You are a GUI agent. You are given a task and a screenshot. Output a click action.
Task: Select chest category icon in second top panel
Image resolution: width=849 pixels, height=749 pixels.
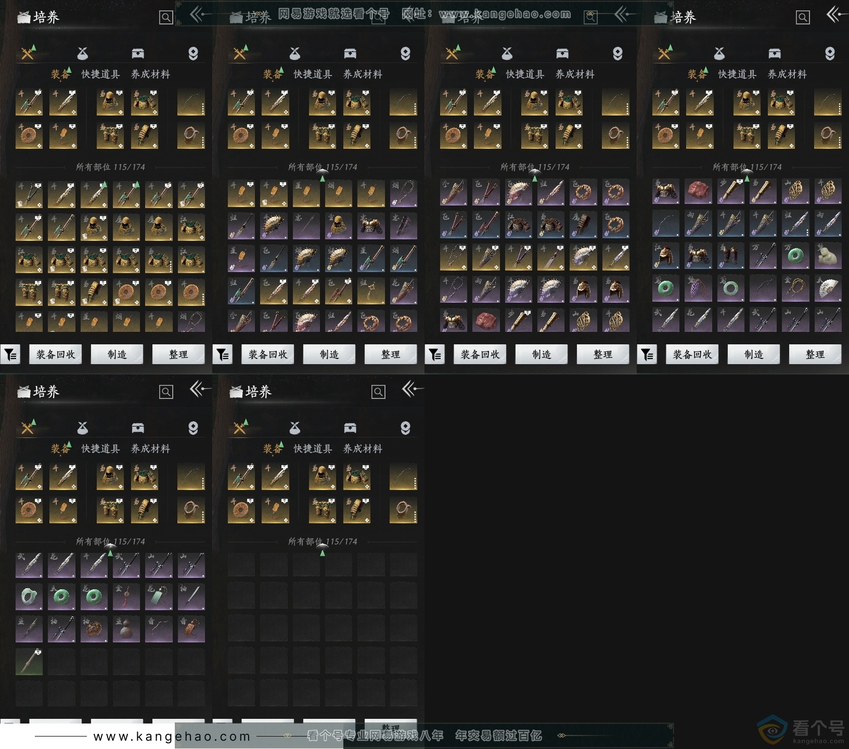click(x=350, y=53)
